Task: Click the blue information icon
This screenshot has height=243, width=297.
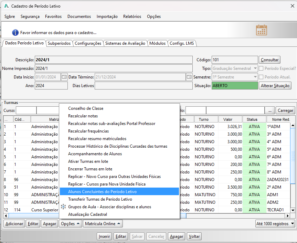Action: pyautogui.click(x=15, y=33)
